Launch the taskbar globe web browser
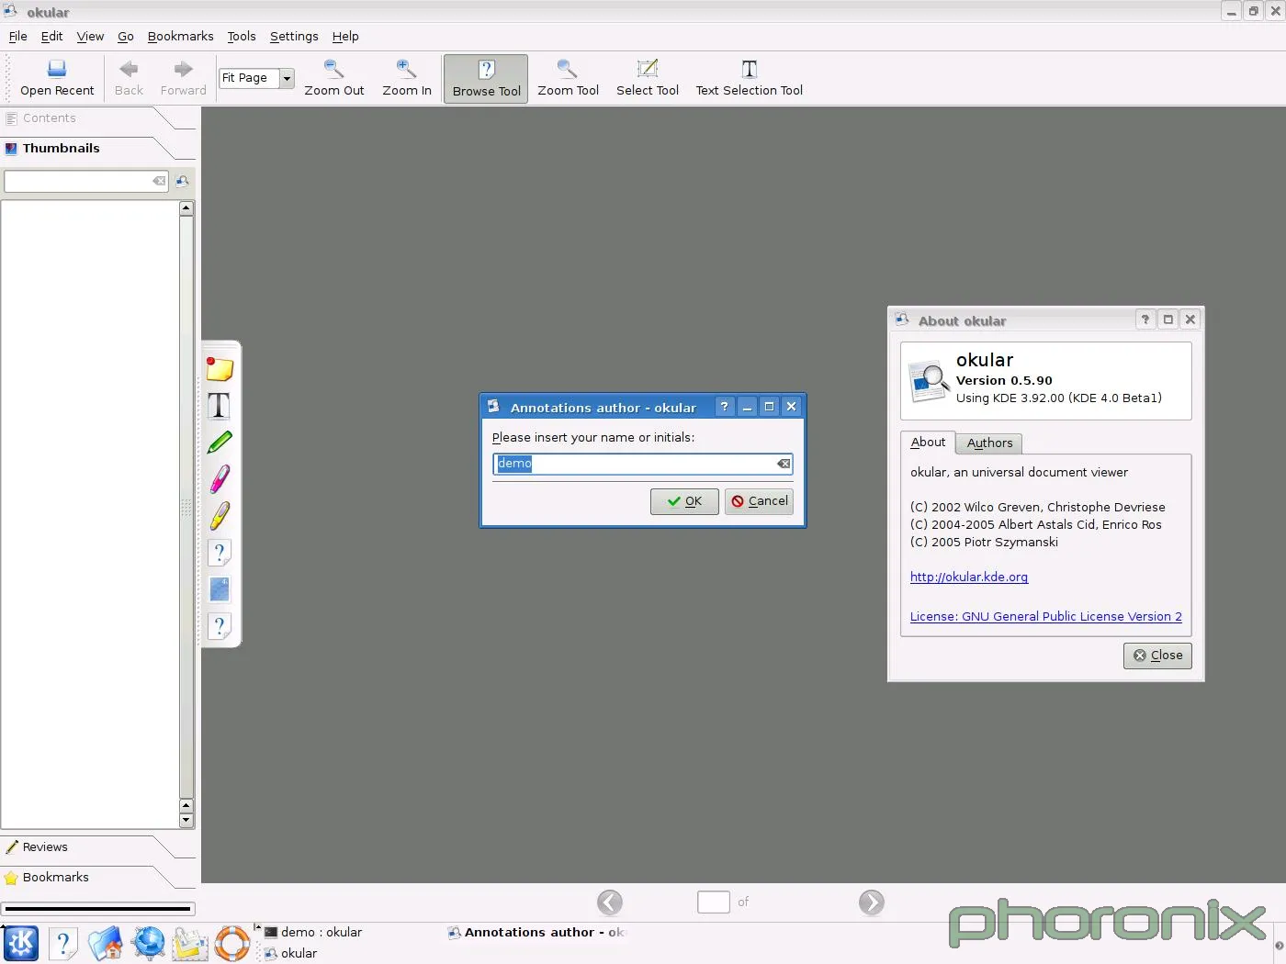1286x964 pixels. (148, 944)
